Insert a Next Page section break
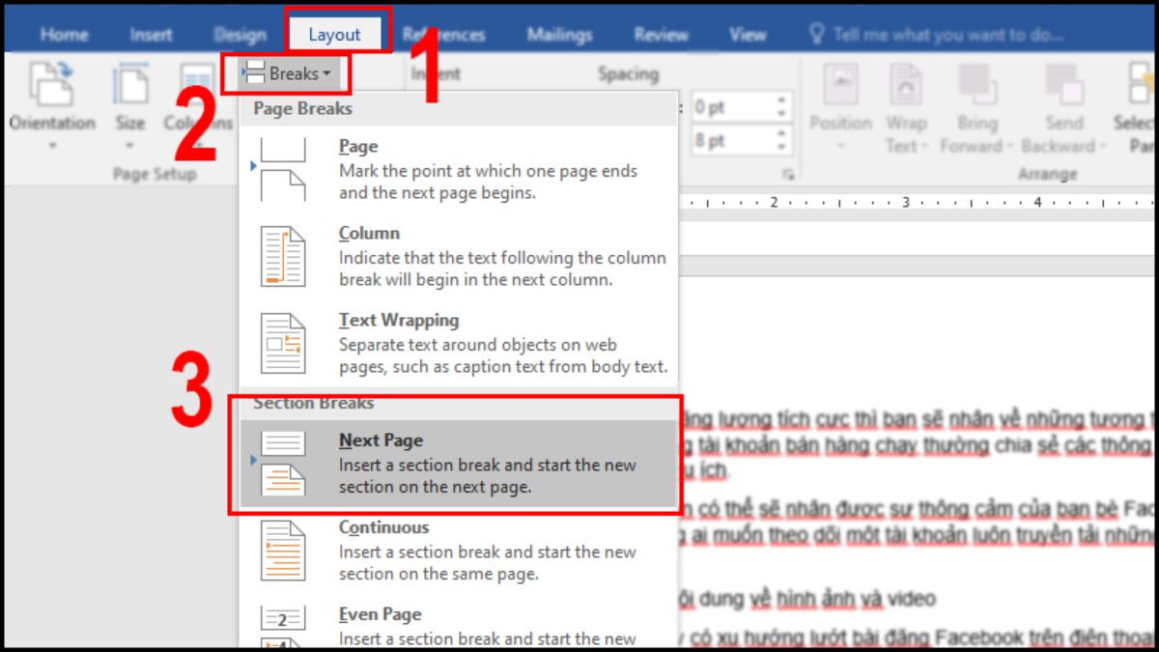1159x652 pixels. click(454, 464)
